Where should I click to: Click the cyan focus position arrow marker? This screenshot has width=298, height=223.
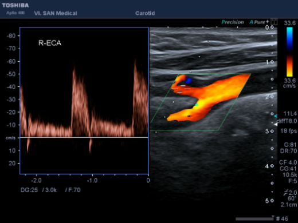(276, 116)
